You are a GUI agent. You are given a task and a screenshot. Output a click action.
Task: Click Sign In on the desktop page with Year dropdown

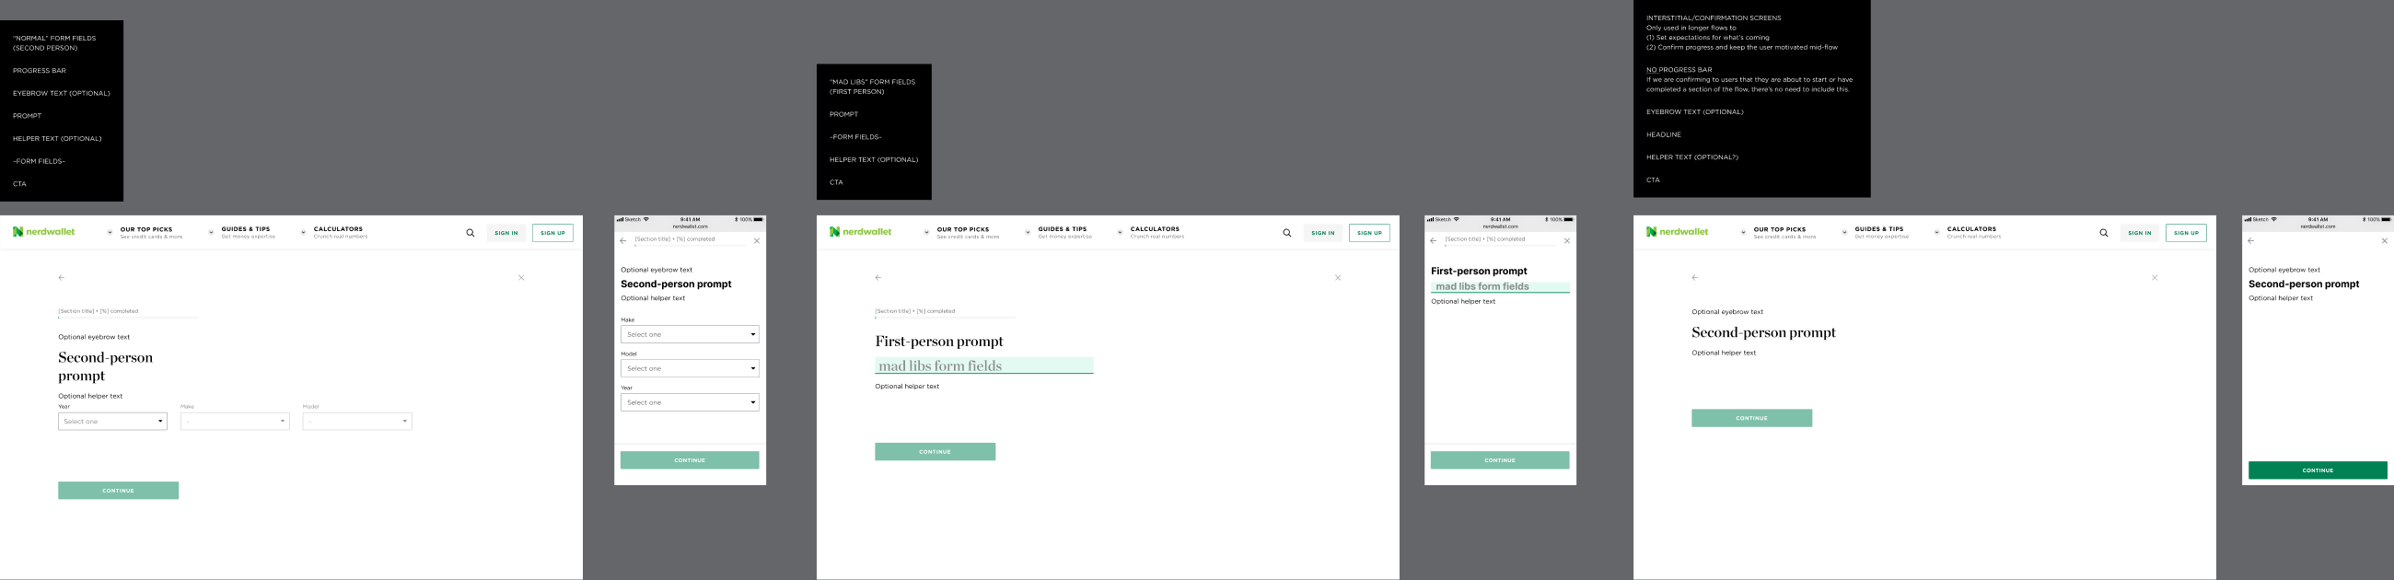click(506, 233)
